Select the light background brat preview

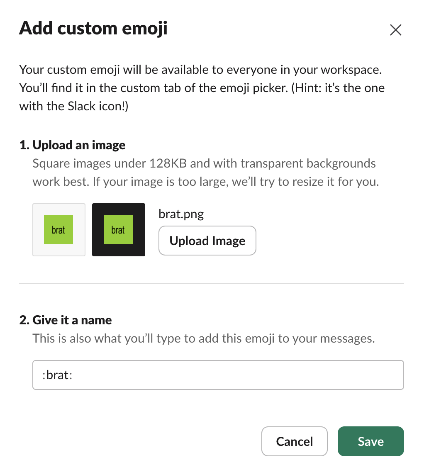[x=59, y=230]
